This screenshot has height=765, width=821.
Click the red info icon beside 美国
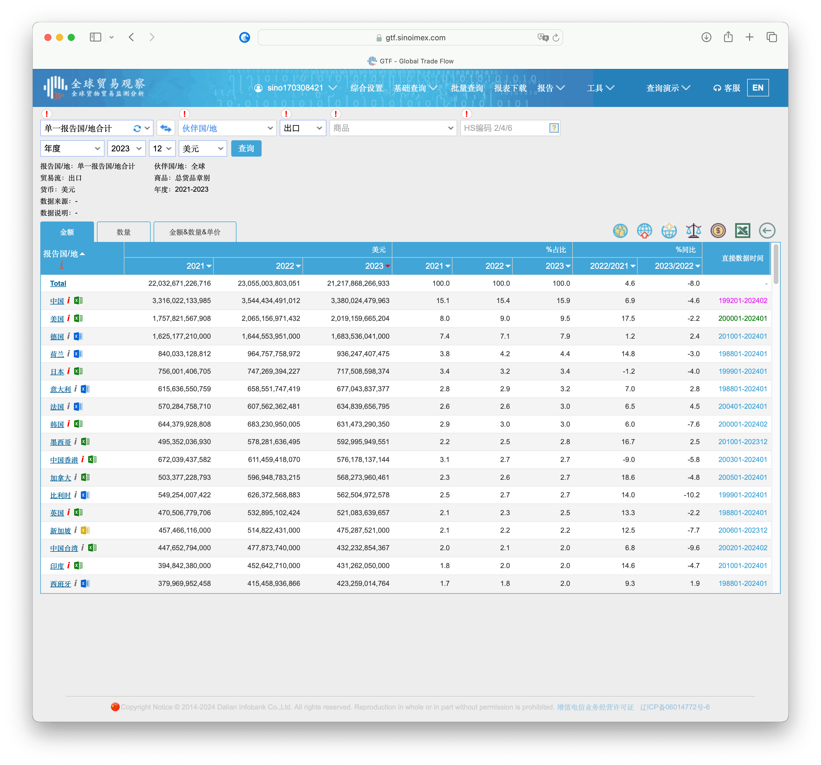pos(69,318)
